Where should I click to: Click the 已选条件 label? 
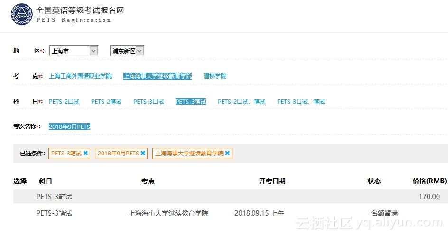[32, 154]
